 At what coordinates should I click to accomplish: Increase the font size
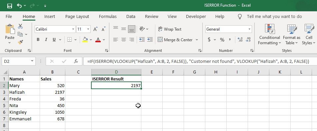pyautogui.click(x=95, y=29)
